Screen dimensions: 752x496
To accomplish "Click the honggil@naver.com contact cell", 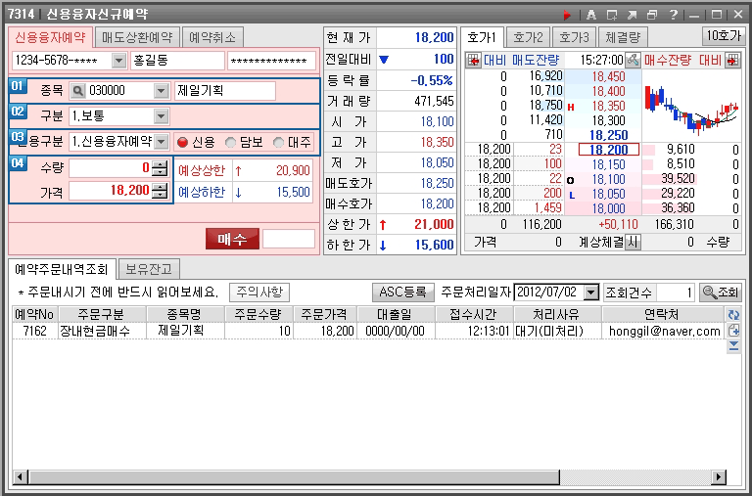I will [664, 331].
